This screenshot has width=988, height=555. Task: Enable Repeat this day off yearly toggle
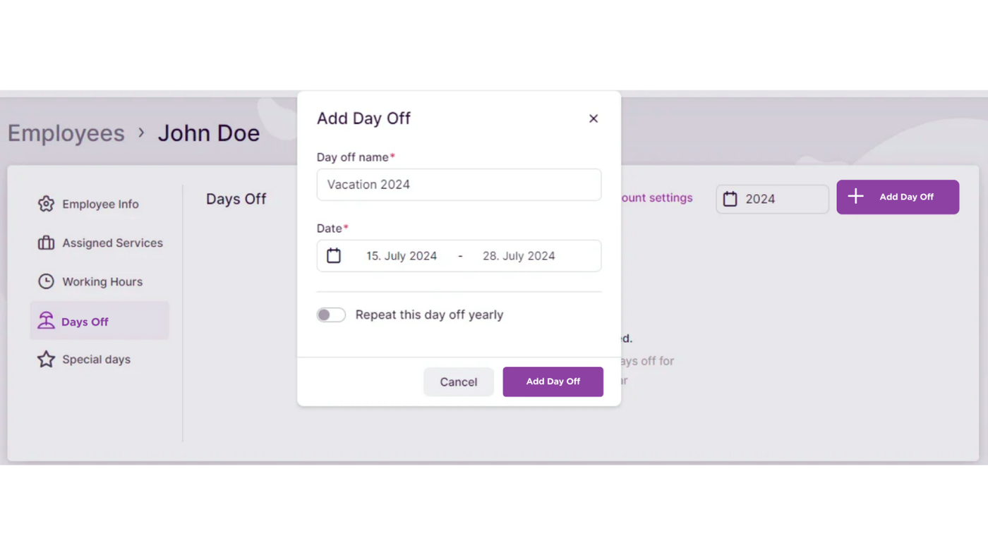tap(331, 315)
